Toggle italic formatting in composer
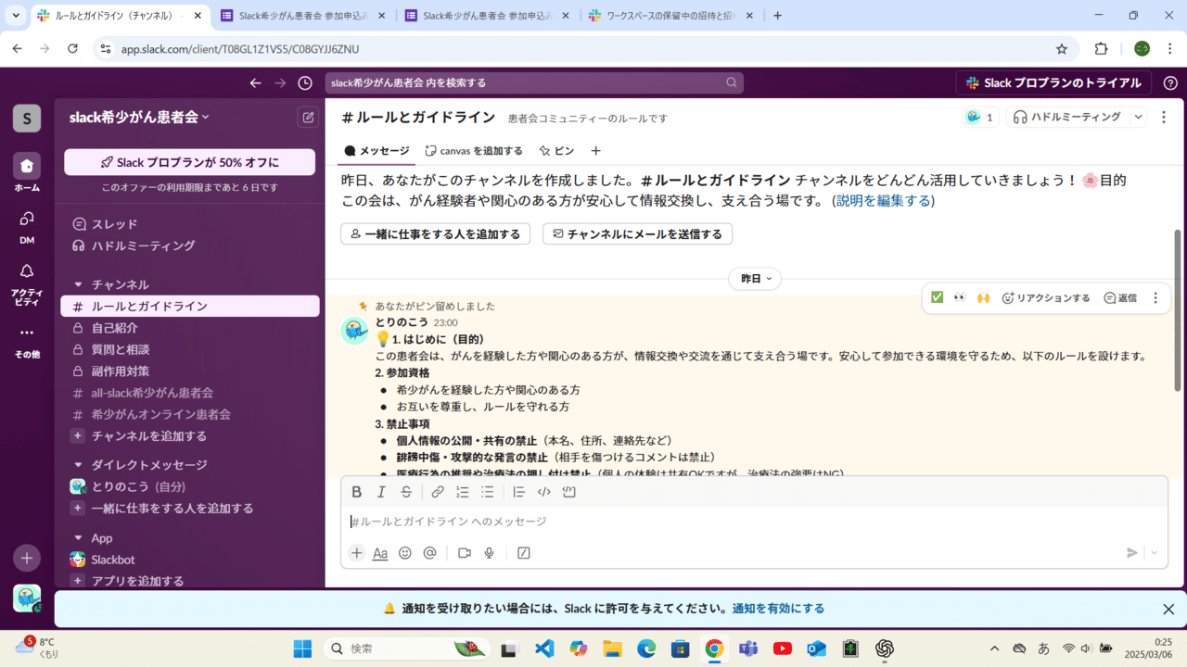 click(381, 492)
